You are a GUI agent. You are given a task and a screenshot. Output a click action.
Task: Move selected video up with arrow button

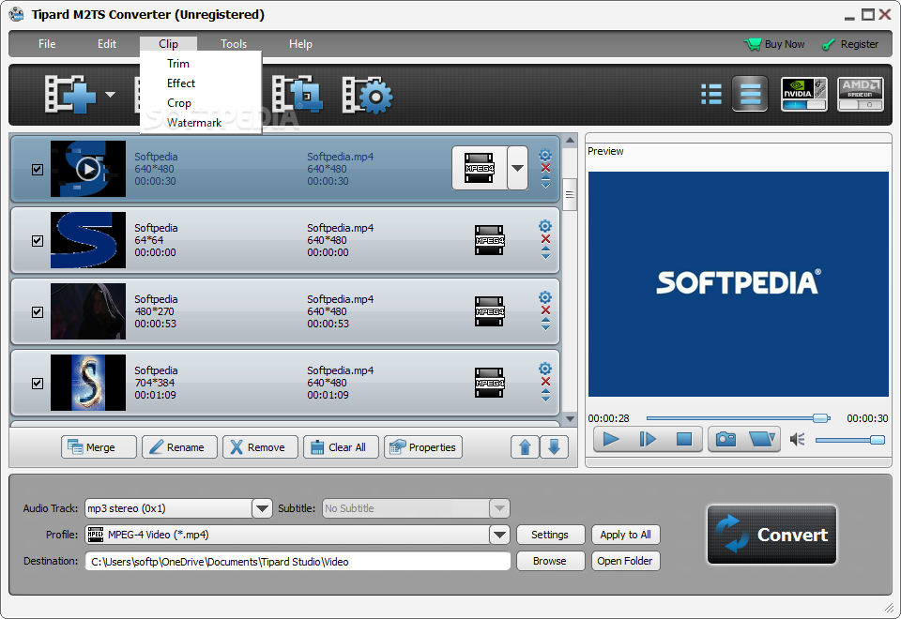tap(525, 446)
